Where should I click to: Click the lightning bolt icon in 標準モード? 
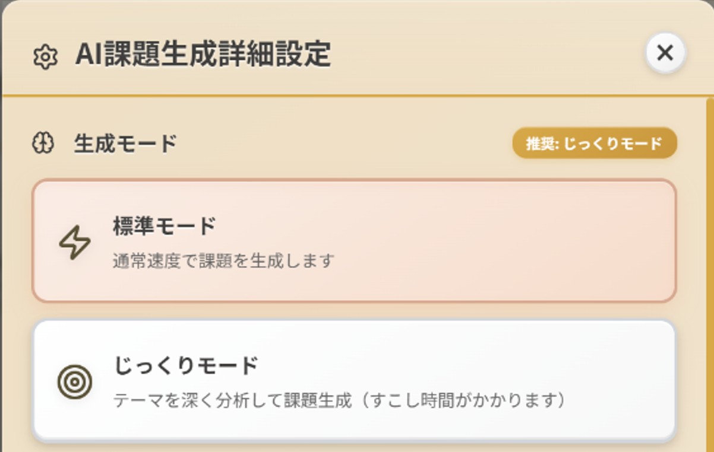click(75, 243)
